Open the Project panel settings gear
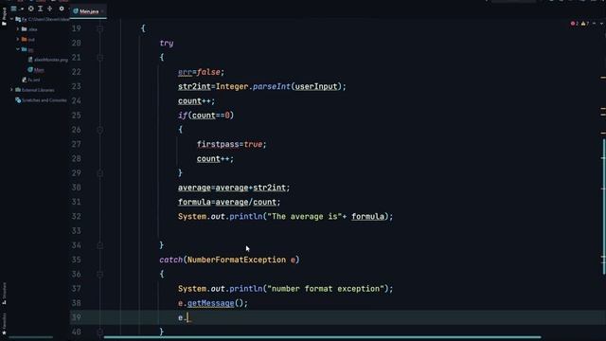 62,9
